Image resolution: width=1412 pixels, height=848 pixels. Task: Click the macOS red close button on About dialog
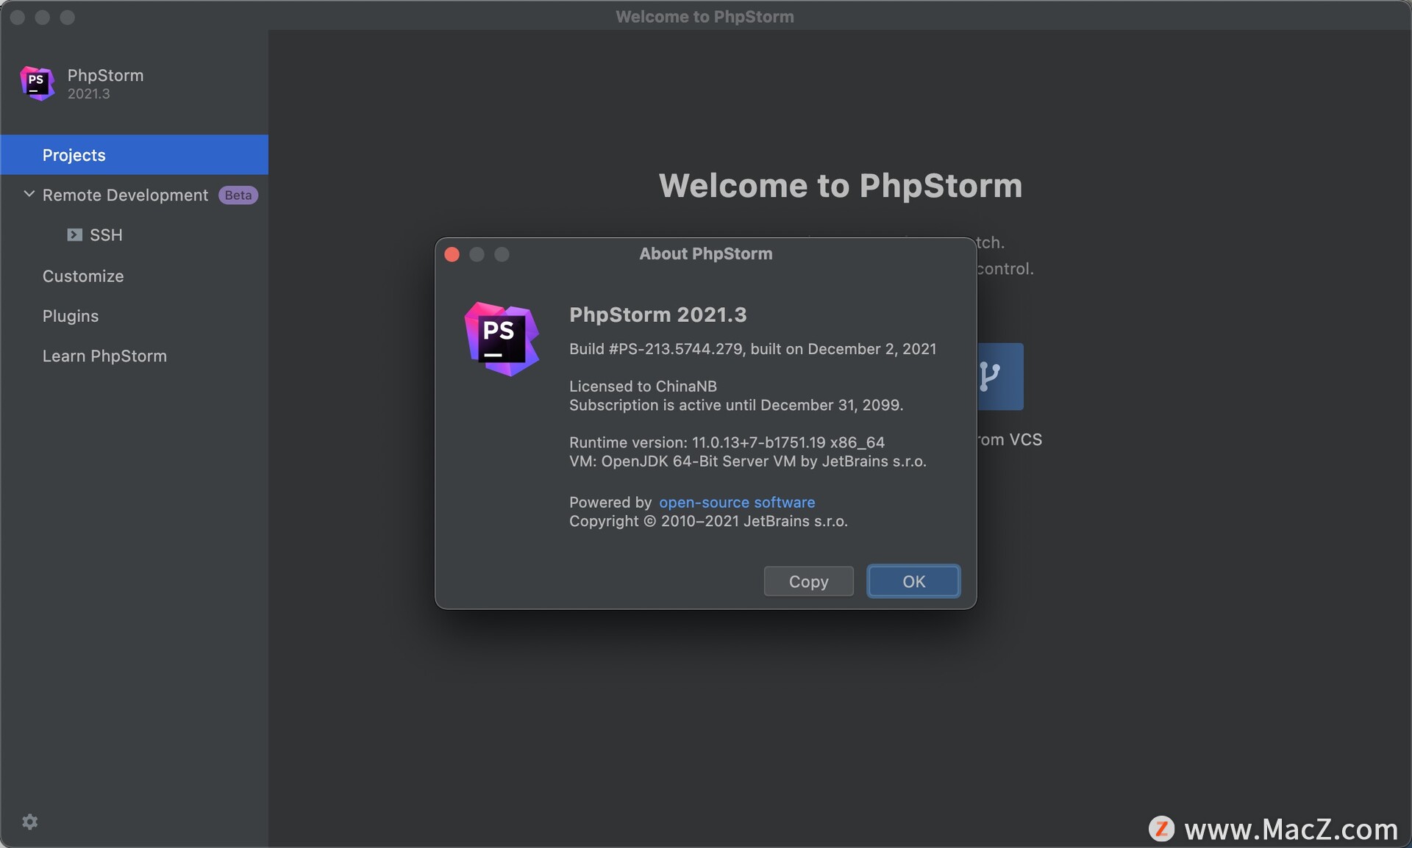453,254
